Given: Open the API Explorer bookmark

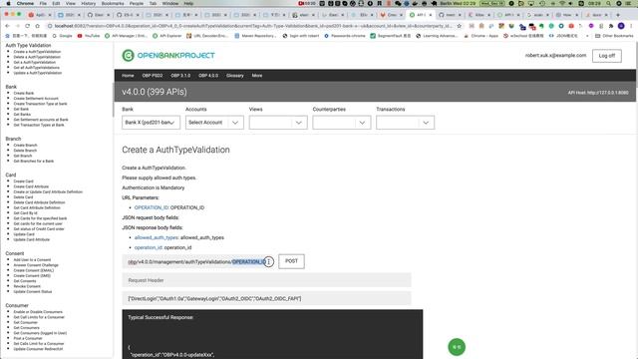Looking at the screenshot, I should (x=166, y=36).
